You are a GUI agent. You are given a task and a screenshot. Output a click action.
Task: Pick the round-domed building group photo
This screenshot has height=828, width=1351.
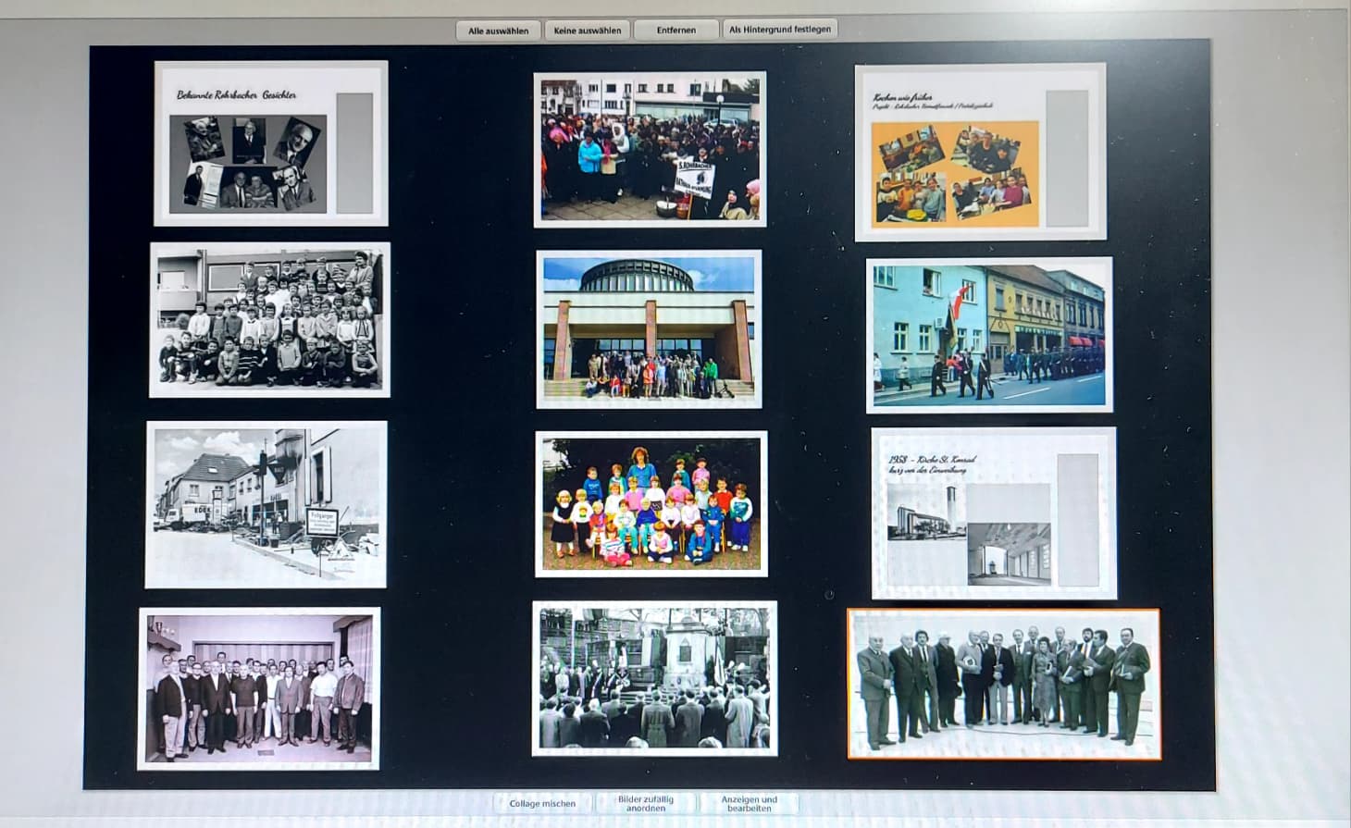click(649, 329)
